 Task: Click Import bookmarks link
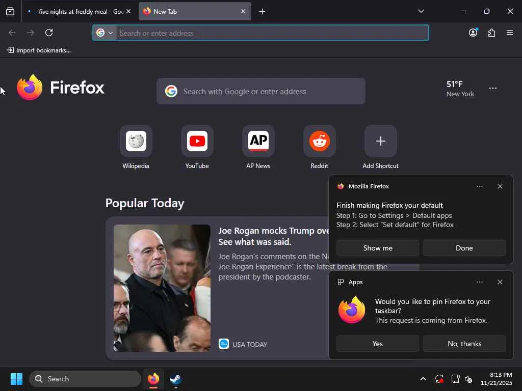[39, 50]
